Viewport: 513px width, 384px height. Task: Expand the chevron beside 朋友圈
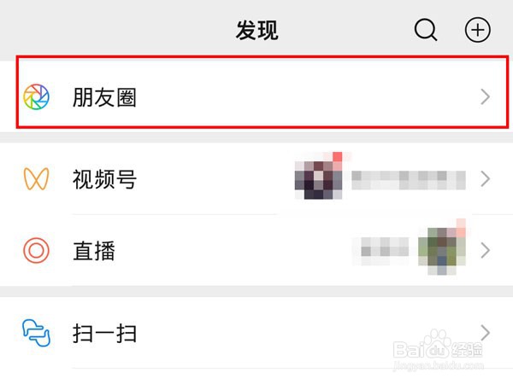click(485, 97)
